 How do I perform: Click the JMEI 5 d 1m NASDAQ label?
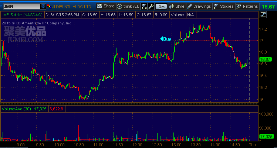(22, 15)
